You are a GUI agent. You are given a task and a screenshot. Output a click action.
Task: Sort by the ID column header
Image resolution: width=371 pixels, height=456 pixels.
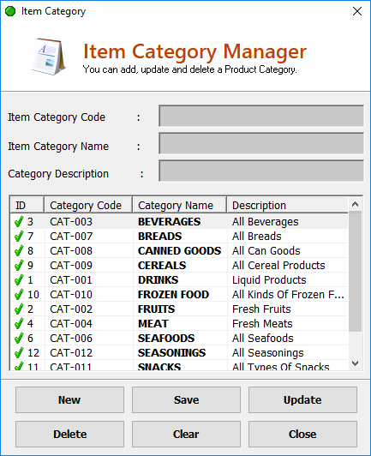tap(27, 206)
